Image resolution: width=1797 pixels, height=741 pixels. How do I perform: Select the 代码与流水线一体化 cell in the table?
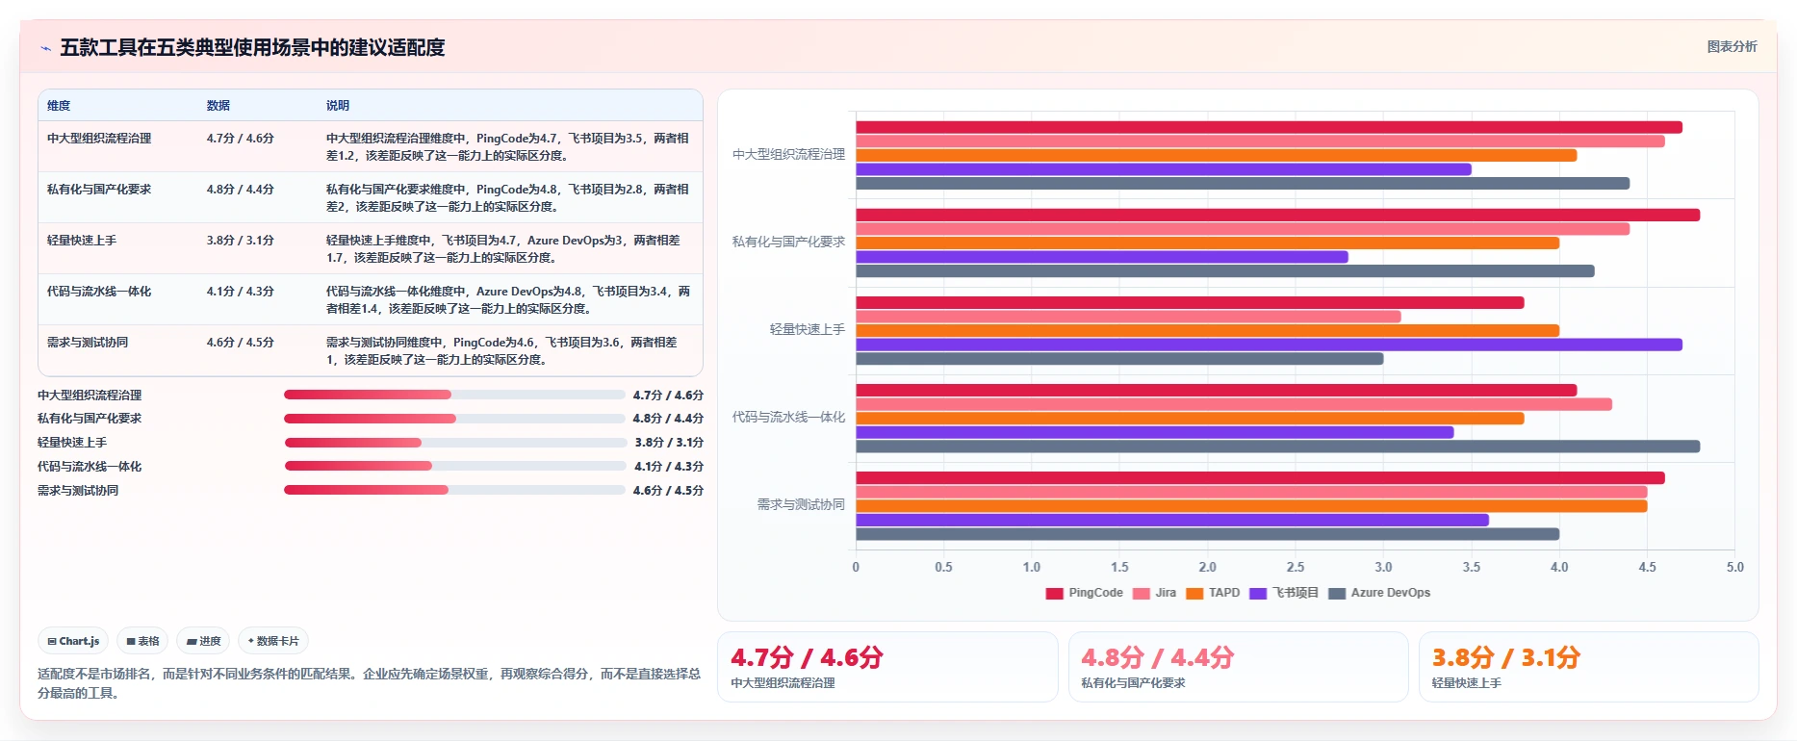click(x=99, y=292)
